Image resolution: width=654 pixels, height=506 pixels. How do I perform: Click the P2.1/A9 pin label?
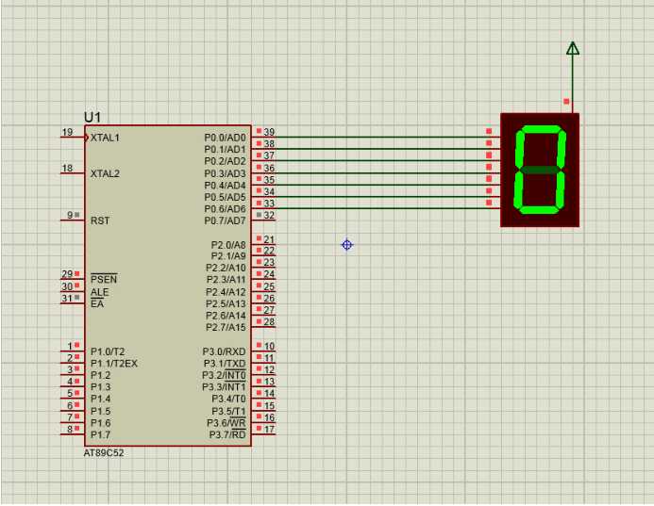pos(228,256)
